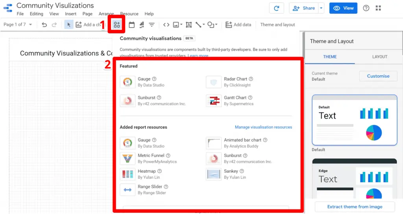Expand the shape tool dropdown arrow
Viewport: 403px width, 214px height.
point(216,25)
